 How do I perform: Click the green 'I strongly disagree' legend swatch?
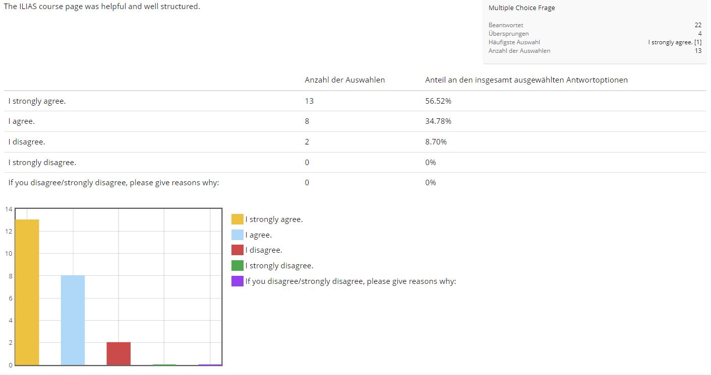click(x=237, y=266)
